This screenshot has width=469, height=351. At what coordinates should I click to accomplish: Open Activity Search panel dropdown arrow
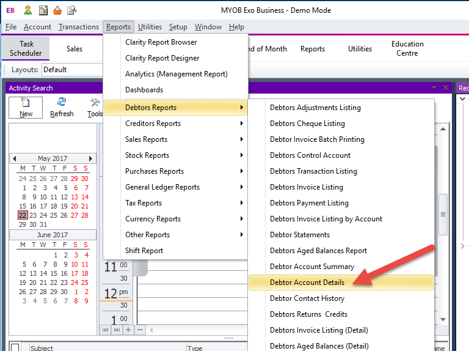(434, 87)
